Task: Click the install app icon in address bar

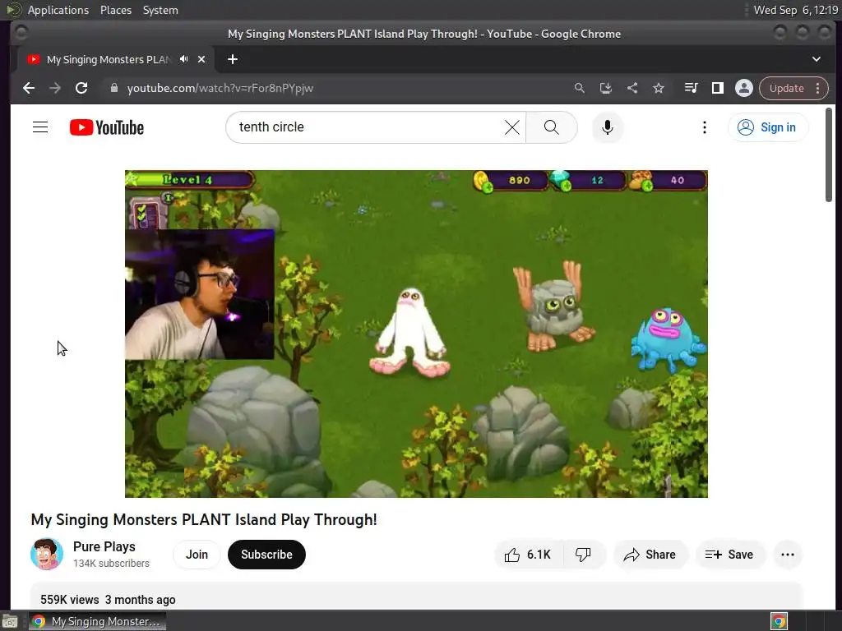Action: click(606, 88)
